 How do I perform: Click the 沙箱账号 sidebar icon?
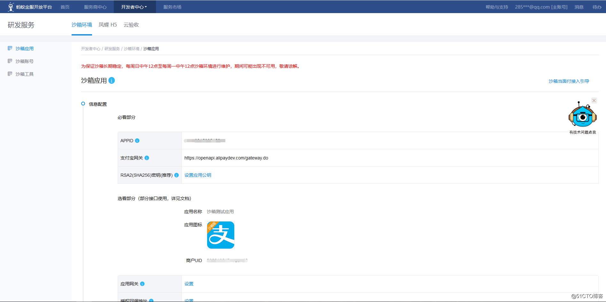point(10,61)
